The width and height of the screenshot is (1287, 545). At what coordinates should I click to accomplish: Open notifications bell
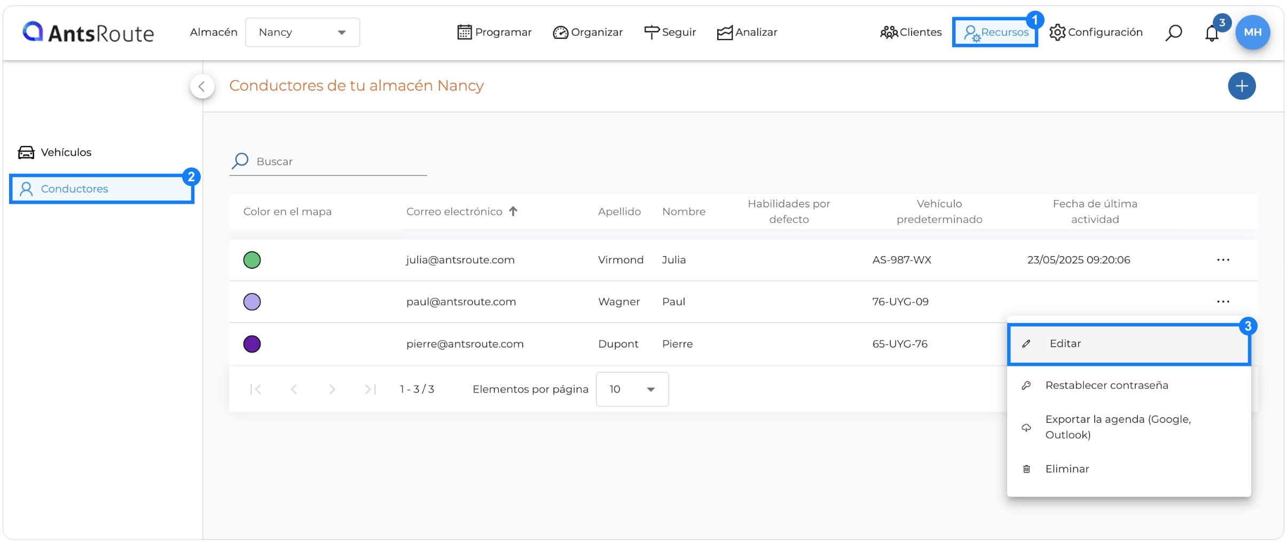coord(1212,33)
